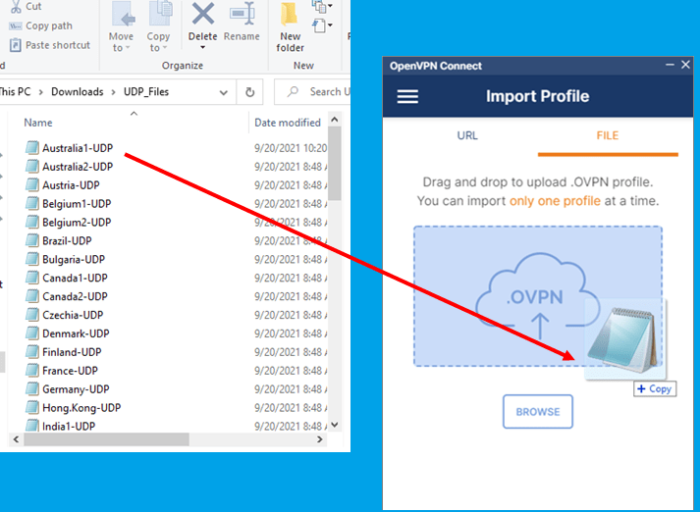The height and width of the screenshot is (512, 700).
Task: Select the India1-UDP file name
Action: [x=69, y=426]
